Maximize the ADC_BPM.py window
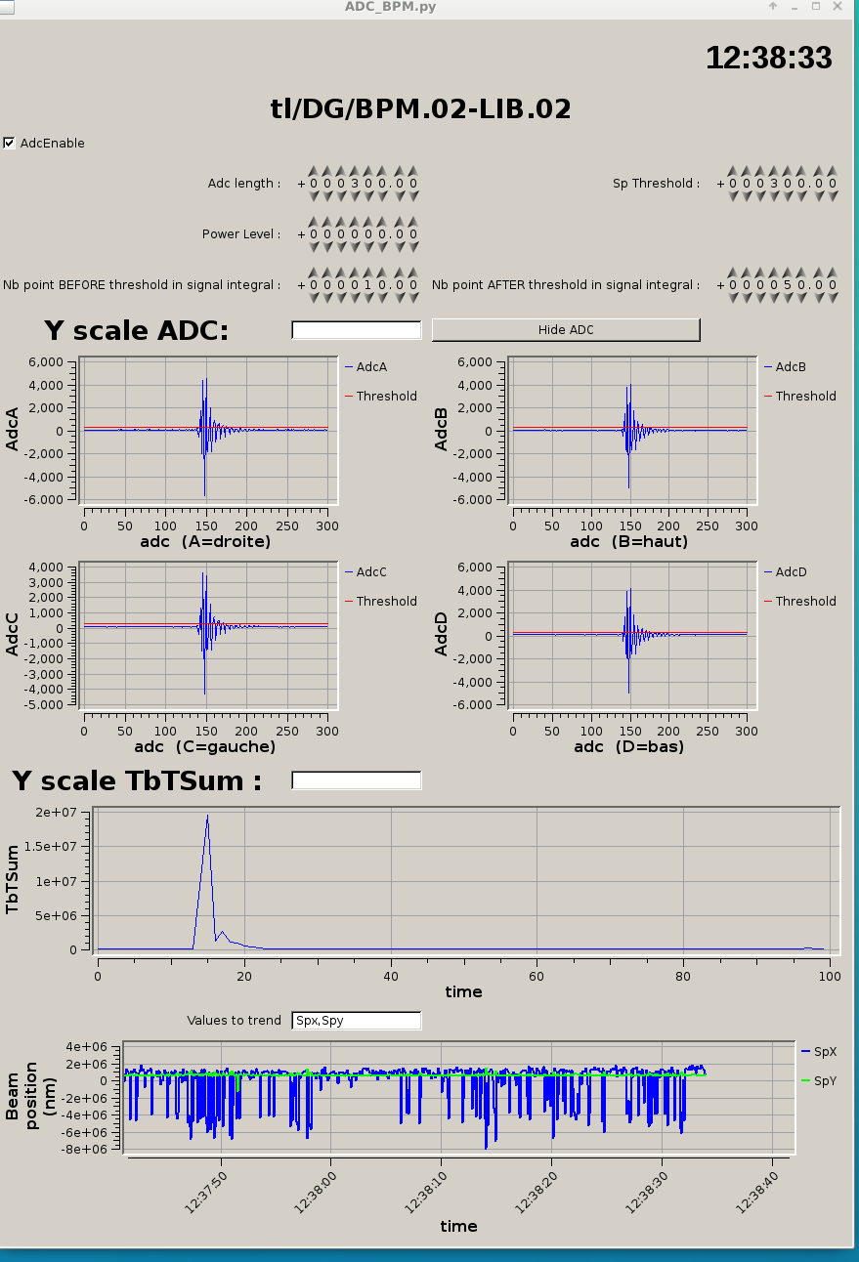This screenshot has height=1262, width=859. (x=816, y=7)
